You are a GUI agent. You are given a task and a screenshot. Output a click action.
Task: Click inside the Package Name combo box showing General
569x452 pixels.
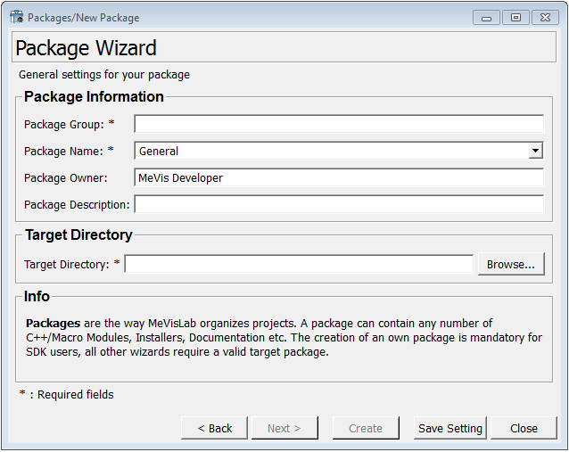coord(330,151)
